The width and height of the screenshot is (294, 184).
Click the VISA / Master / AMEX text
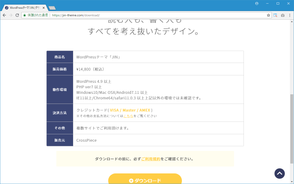pyautogui.click(x=130, y=110)
